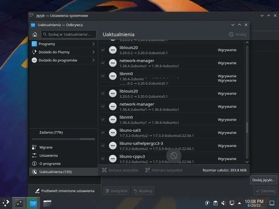Screen dimensions: 279x209
Task: Toggle the upper libnm0 checkbox
Action: (x=103, y=76)
